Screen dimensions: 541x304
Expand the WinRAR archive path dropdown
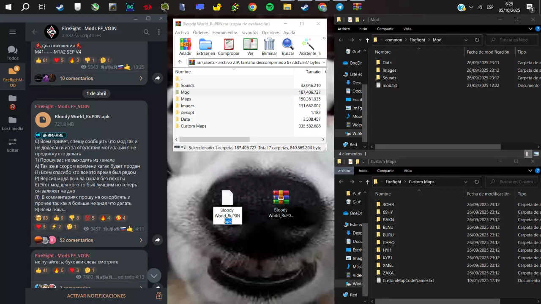coord(323,62)
